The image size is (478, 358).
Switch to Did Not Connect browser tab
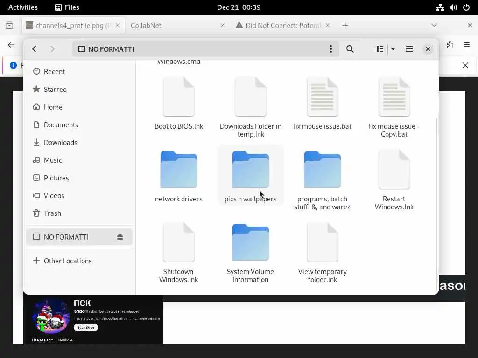pos(282,25)
